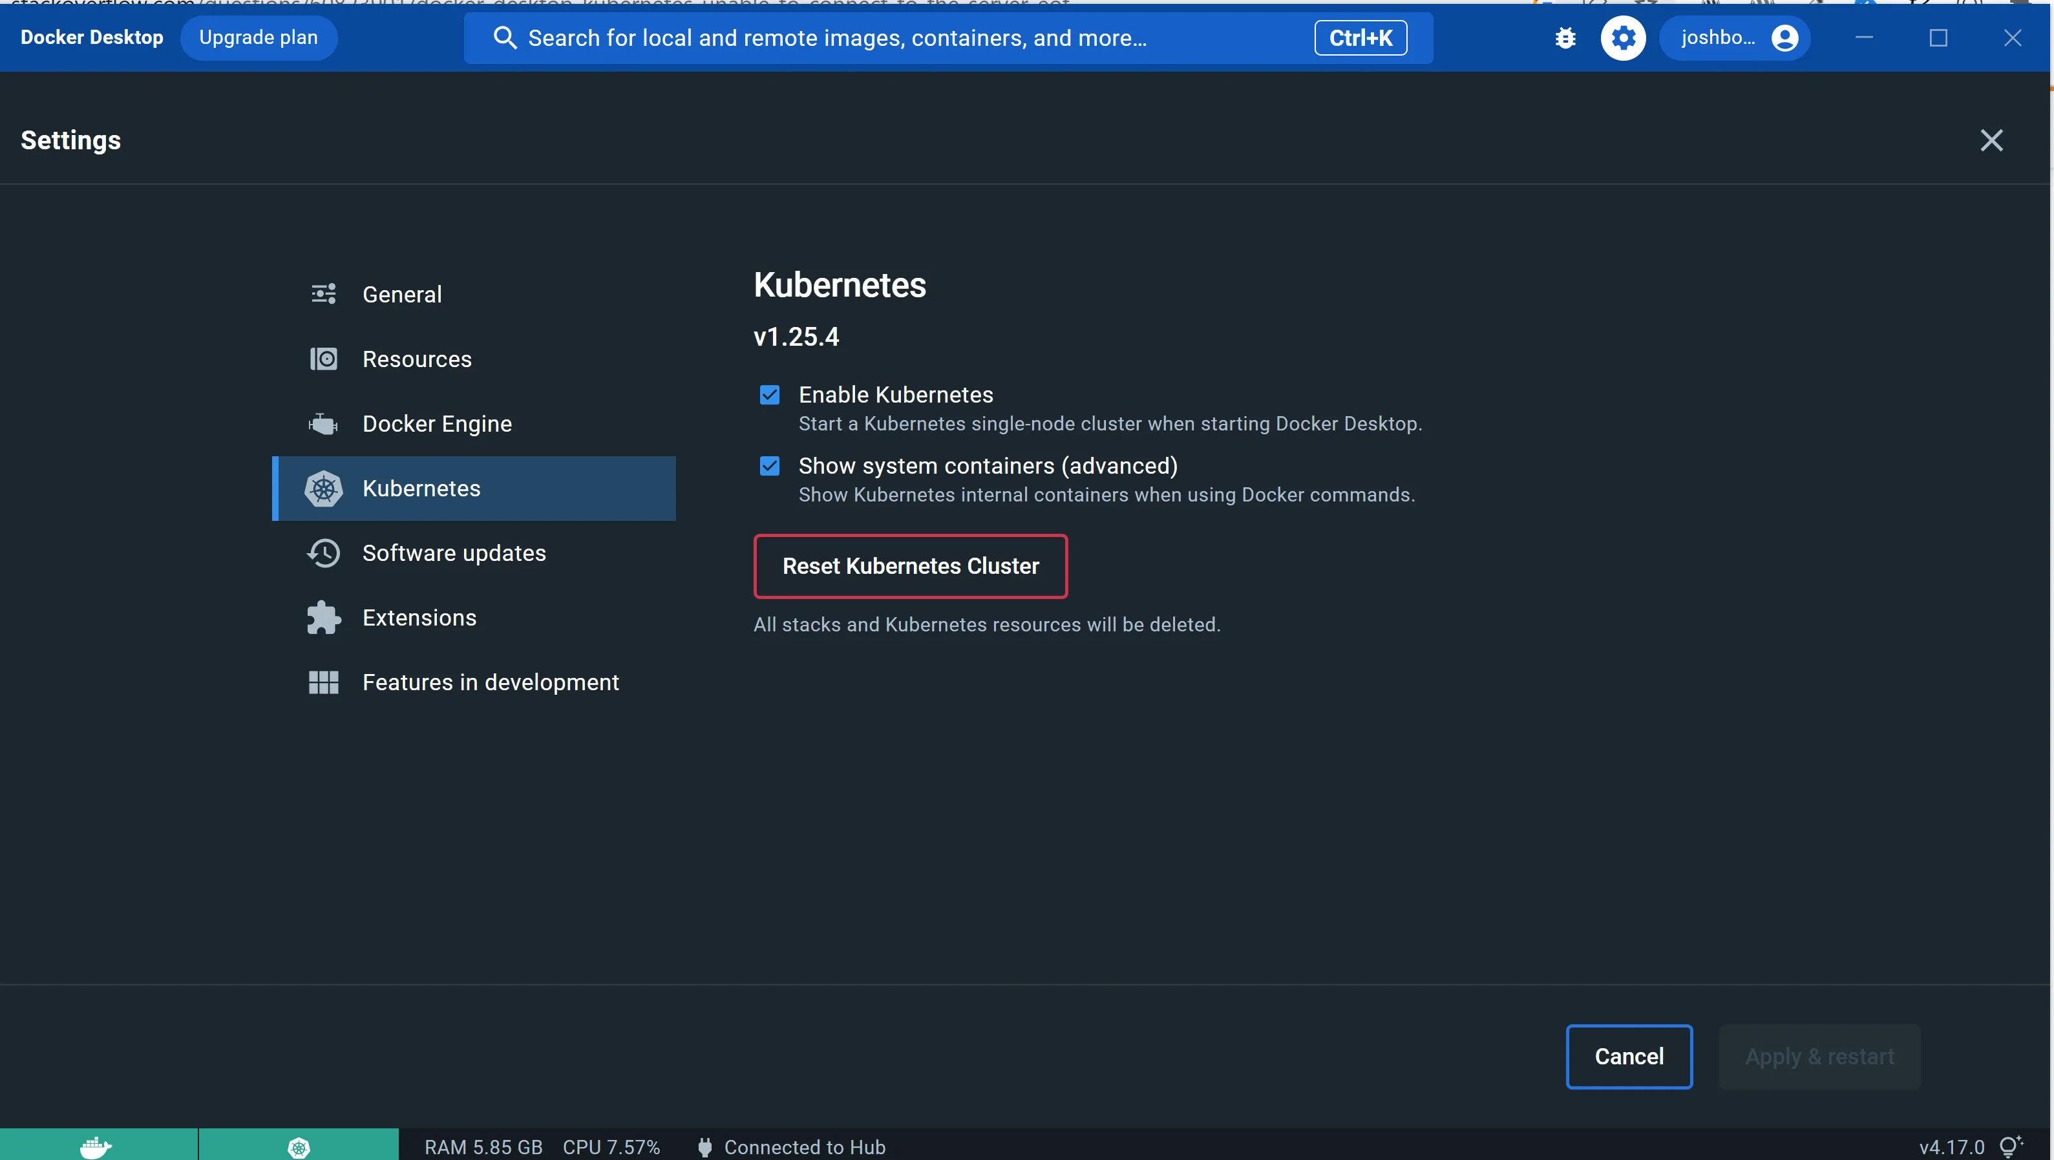2054x1160 pixels.
Task: Switch to Resources settings section
Action: point(416,359)
